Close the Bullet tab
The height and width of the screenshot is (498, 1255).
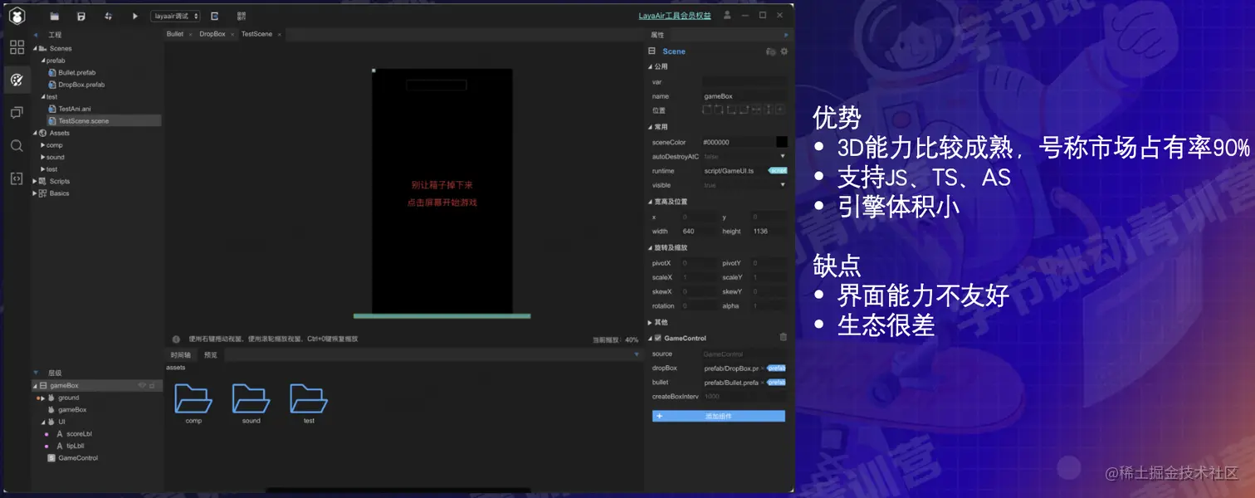point(191,35)
